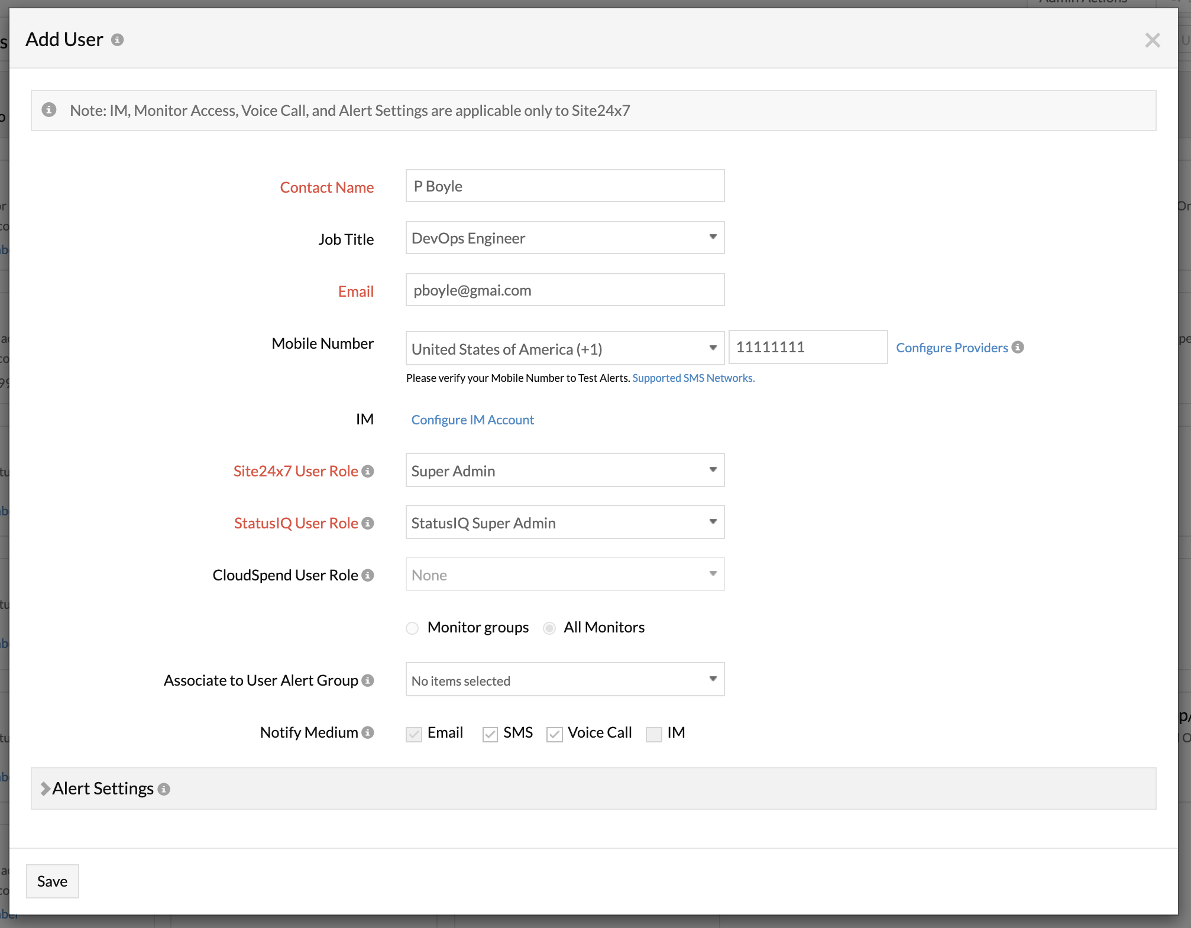1191x928 pixels.
Task: Click the info icon in the note banner
Action: coord(49,109)
